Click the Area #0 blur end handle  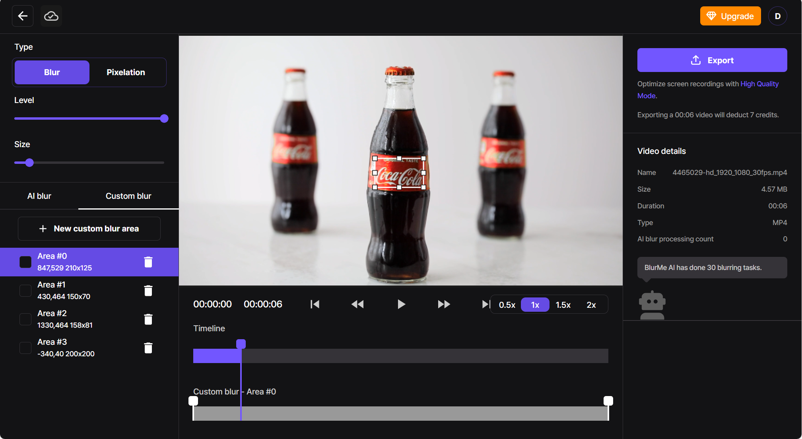[x=608, y=401]
